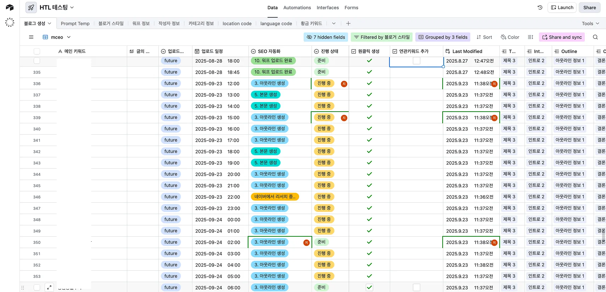Expand the last row's record icon
Viewport: 606px width, 292px height.
[49, 287]
